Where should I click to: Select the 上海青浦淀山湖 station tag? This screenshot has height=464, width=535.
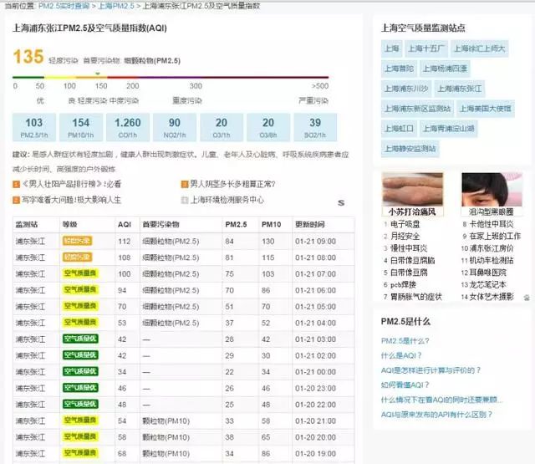[449, 129]
